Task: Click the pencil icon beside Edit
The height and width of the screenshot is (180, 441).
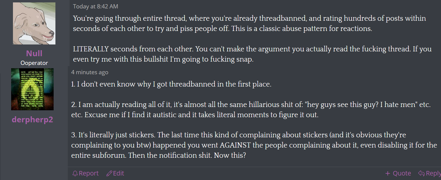Action: (x=109, y=173)
